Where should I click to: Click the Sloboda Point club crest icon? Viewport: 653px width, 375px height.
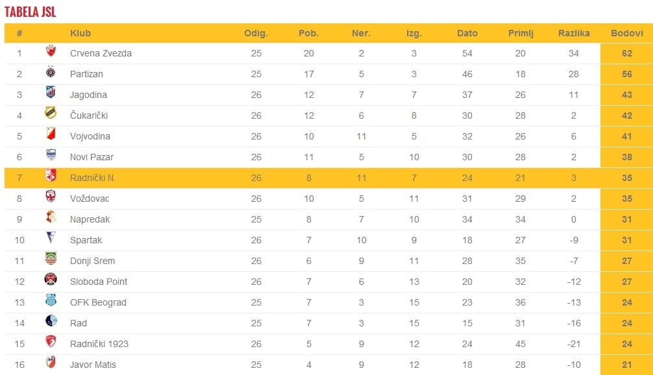51,280
